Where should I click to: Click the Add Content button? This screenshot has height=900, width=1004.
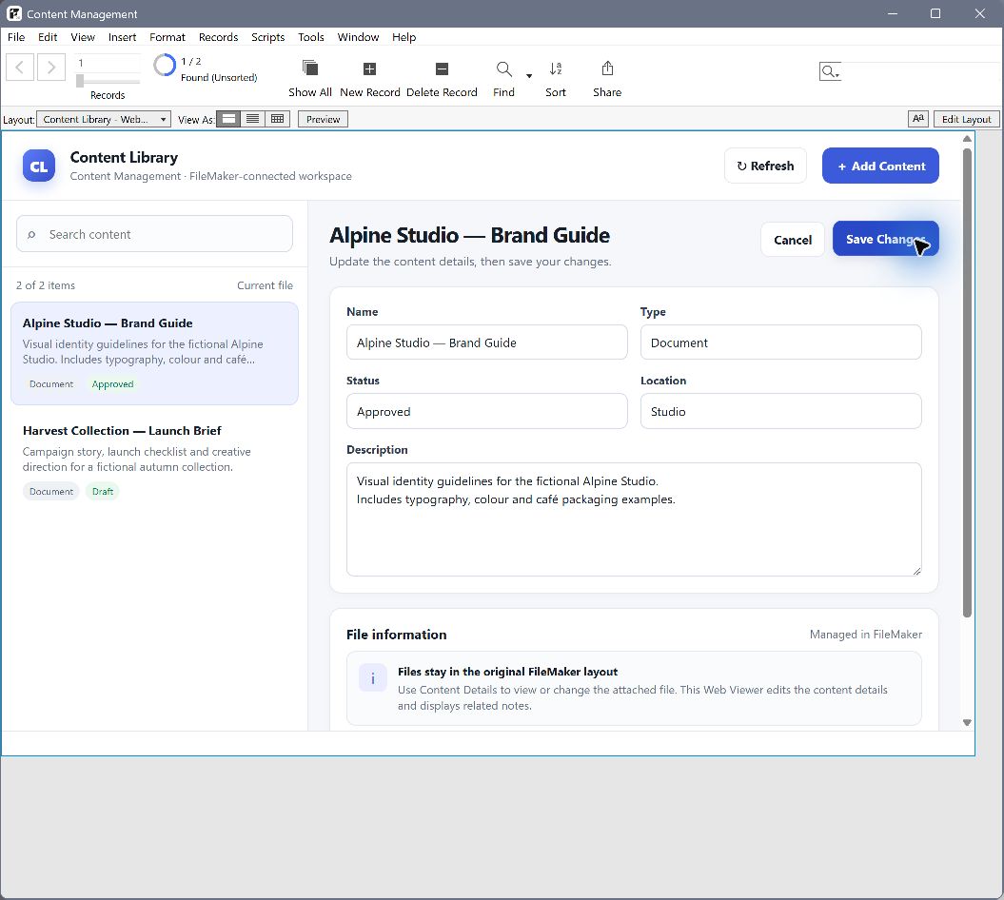click(880, 166)
